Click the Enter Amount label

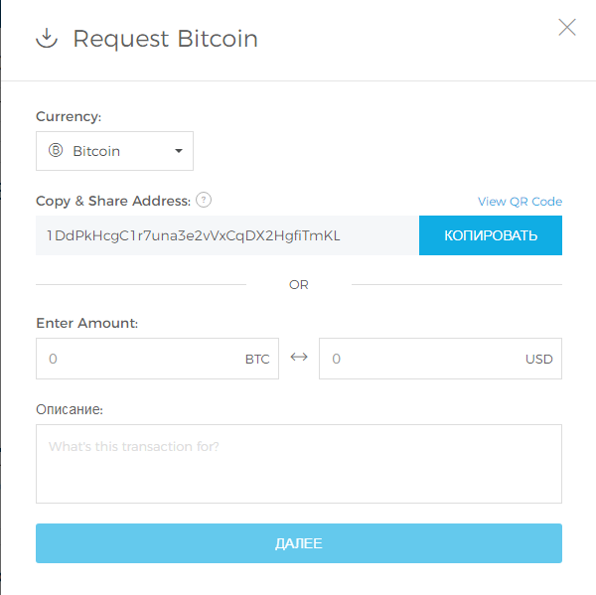coord(86,323)
